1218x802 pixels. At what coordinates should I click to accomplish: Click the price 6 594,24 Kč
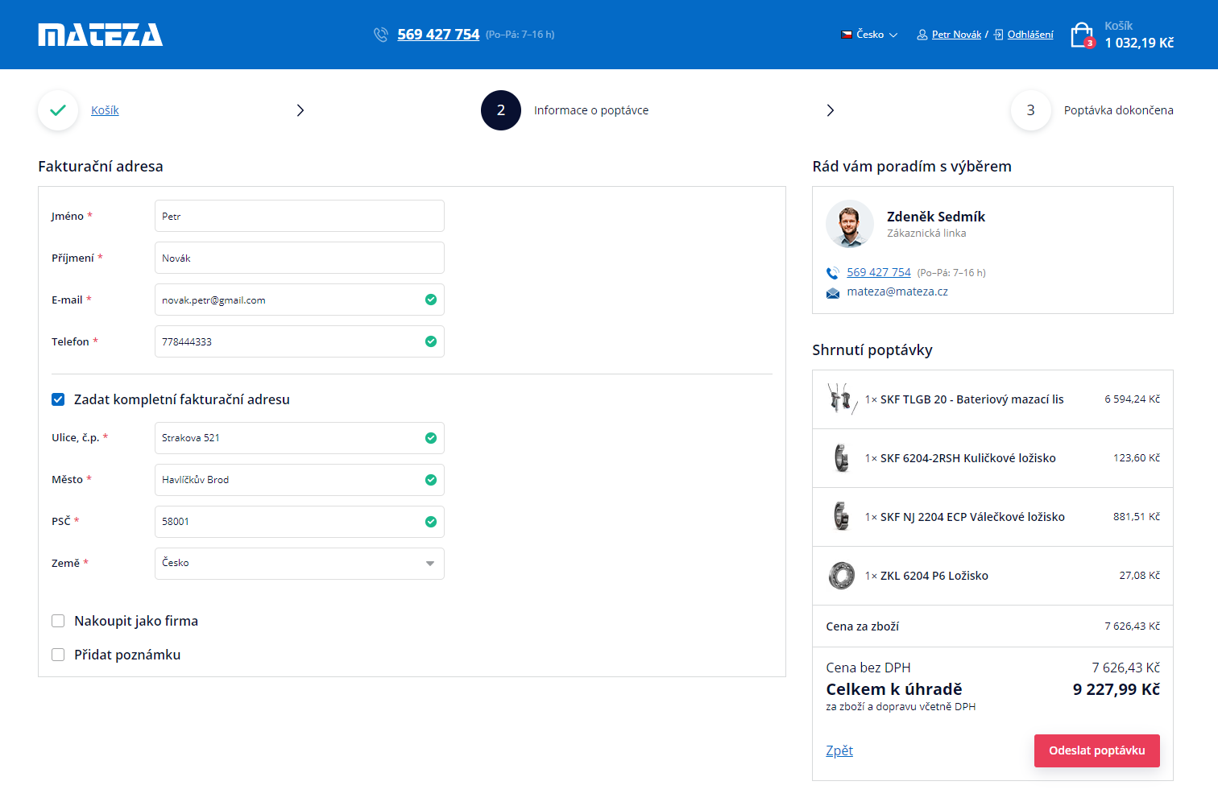(x=1133, y=399)
